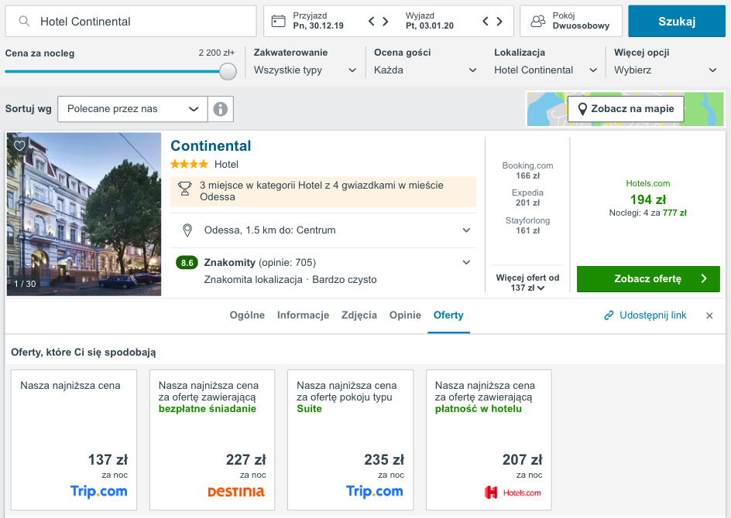Image resolution: width=731 pixels, height=518 pixels.
Task: Click the calendar icon in date field
Action: point(279,21)
